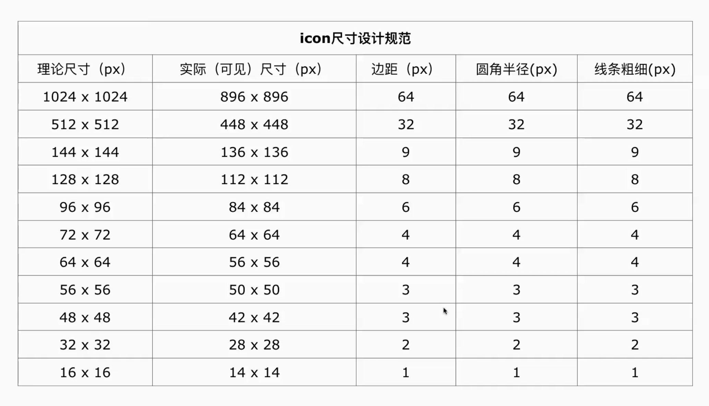Select the "84 x 84" cell
Viewport: 709px width, 406px height.
tap(254, 207)
